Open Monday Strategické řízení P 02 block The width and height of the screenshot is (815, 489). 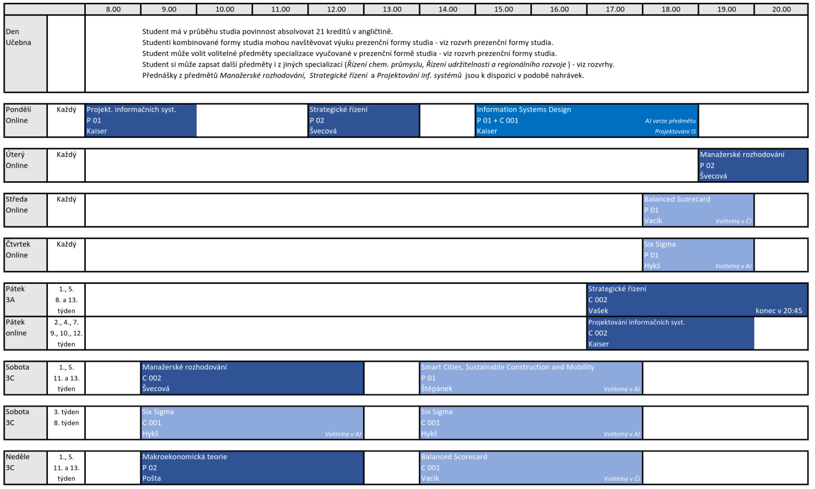coord(364,120)
